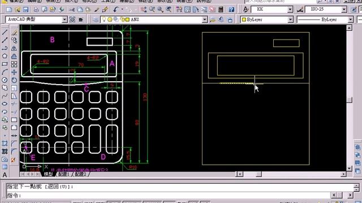Viewport: 362px width, 203px height.
Task: Click the workspace settings gear icon
Action: pyautogui.click(x=72, y=20)
